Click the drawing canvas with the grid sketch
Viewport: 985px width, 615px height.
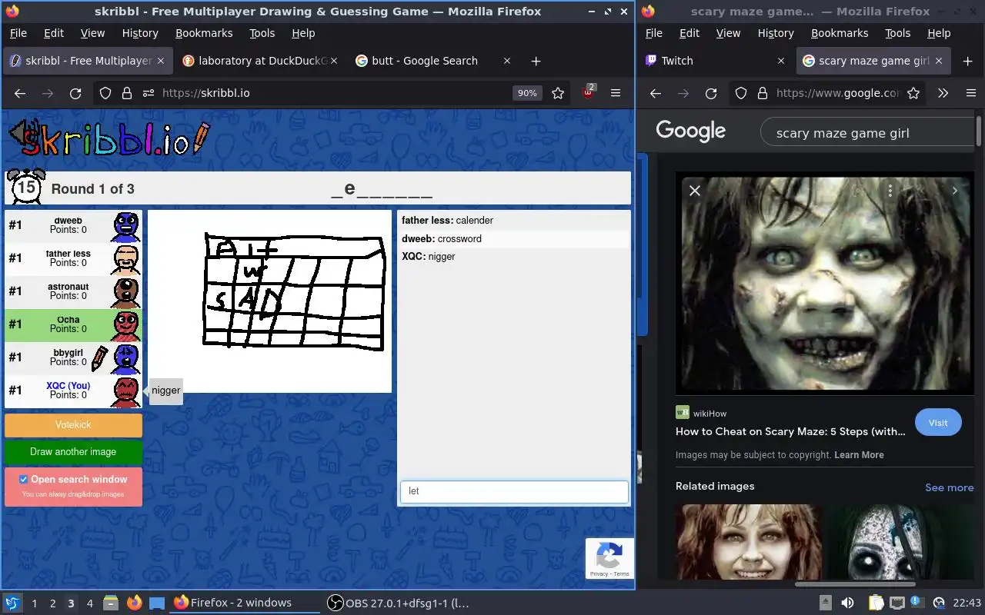pos(269,301)
